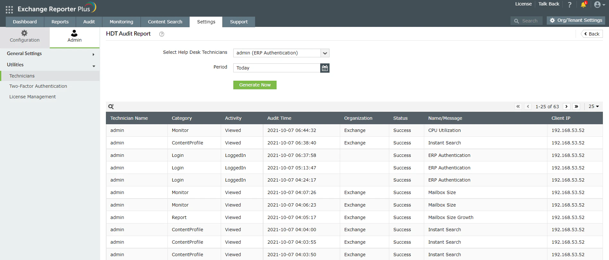
Task: Click the Admin person icon
Action: (74, 33)
